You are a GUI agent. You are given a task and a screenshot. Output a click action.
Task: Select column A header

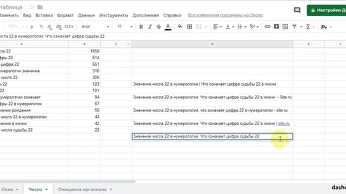[x=34, y=44]
